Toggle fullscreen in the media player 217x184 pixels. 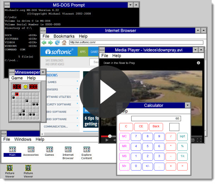[199, 140]
